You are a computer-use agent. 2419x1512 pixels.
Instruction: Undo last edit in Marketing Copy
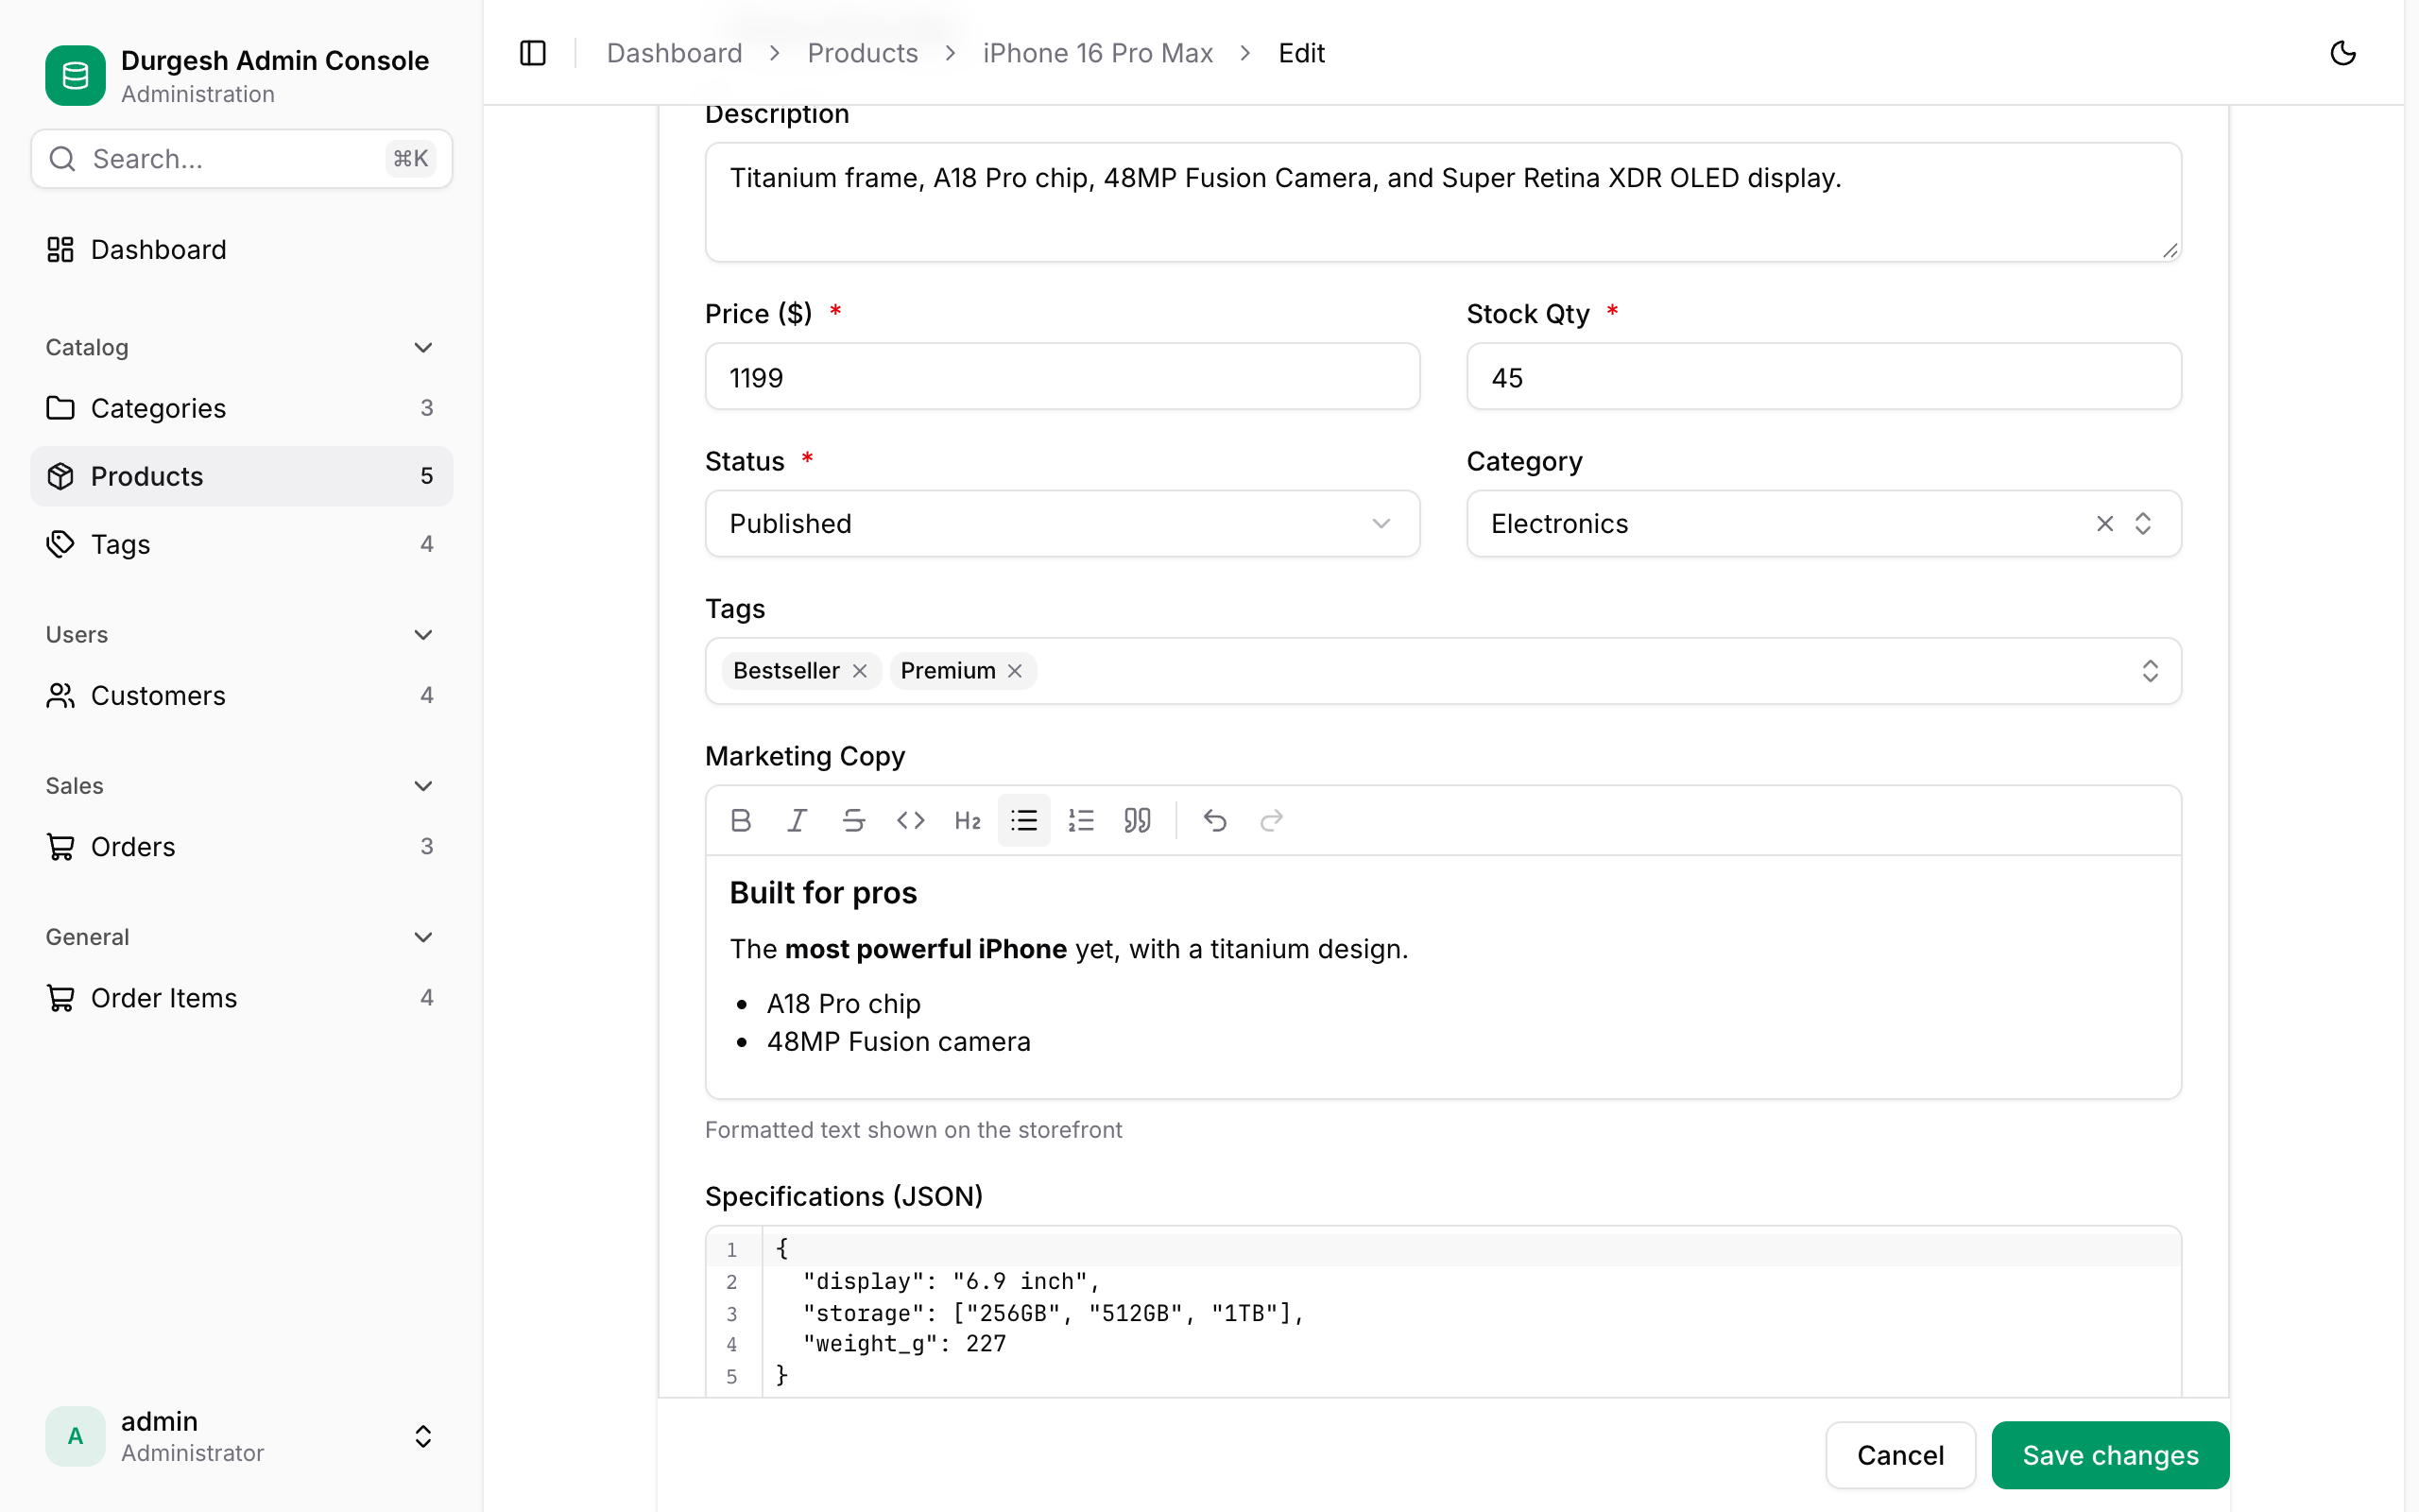point(1214,821)
